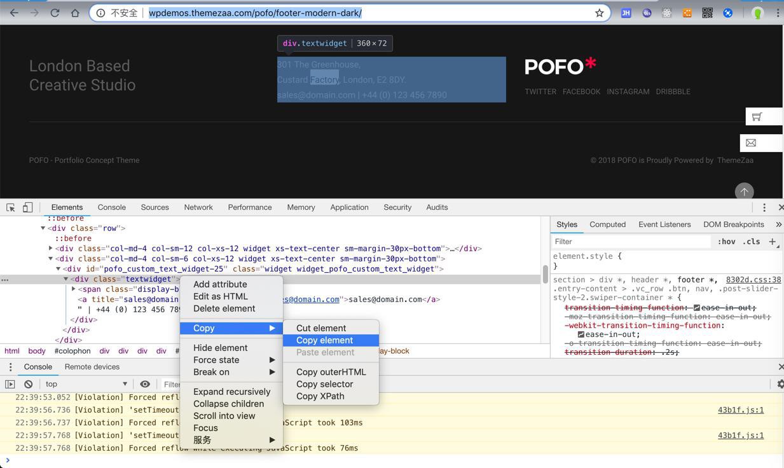Open the first 43b1f.js:1 console link
Viewport: 784px width, 468px height.
pos(741,410)
